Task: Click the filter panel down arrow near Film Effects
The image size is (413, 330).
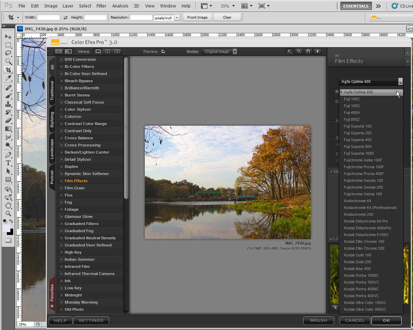Action: click(408, 61)
